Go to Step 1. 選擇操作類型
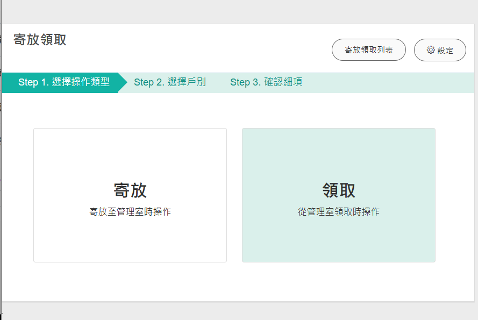Viewport: 478px width, 320px height. coord(63,82)
